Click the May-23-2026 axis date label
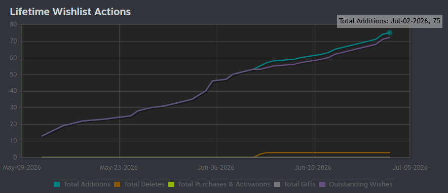The image size is (448, 193). (119, 168)
